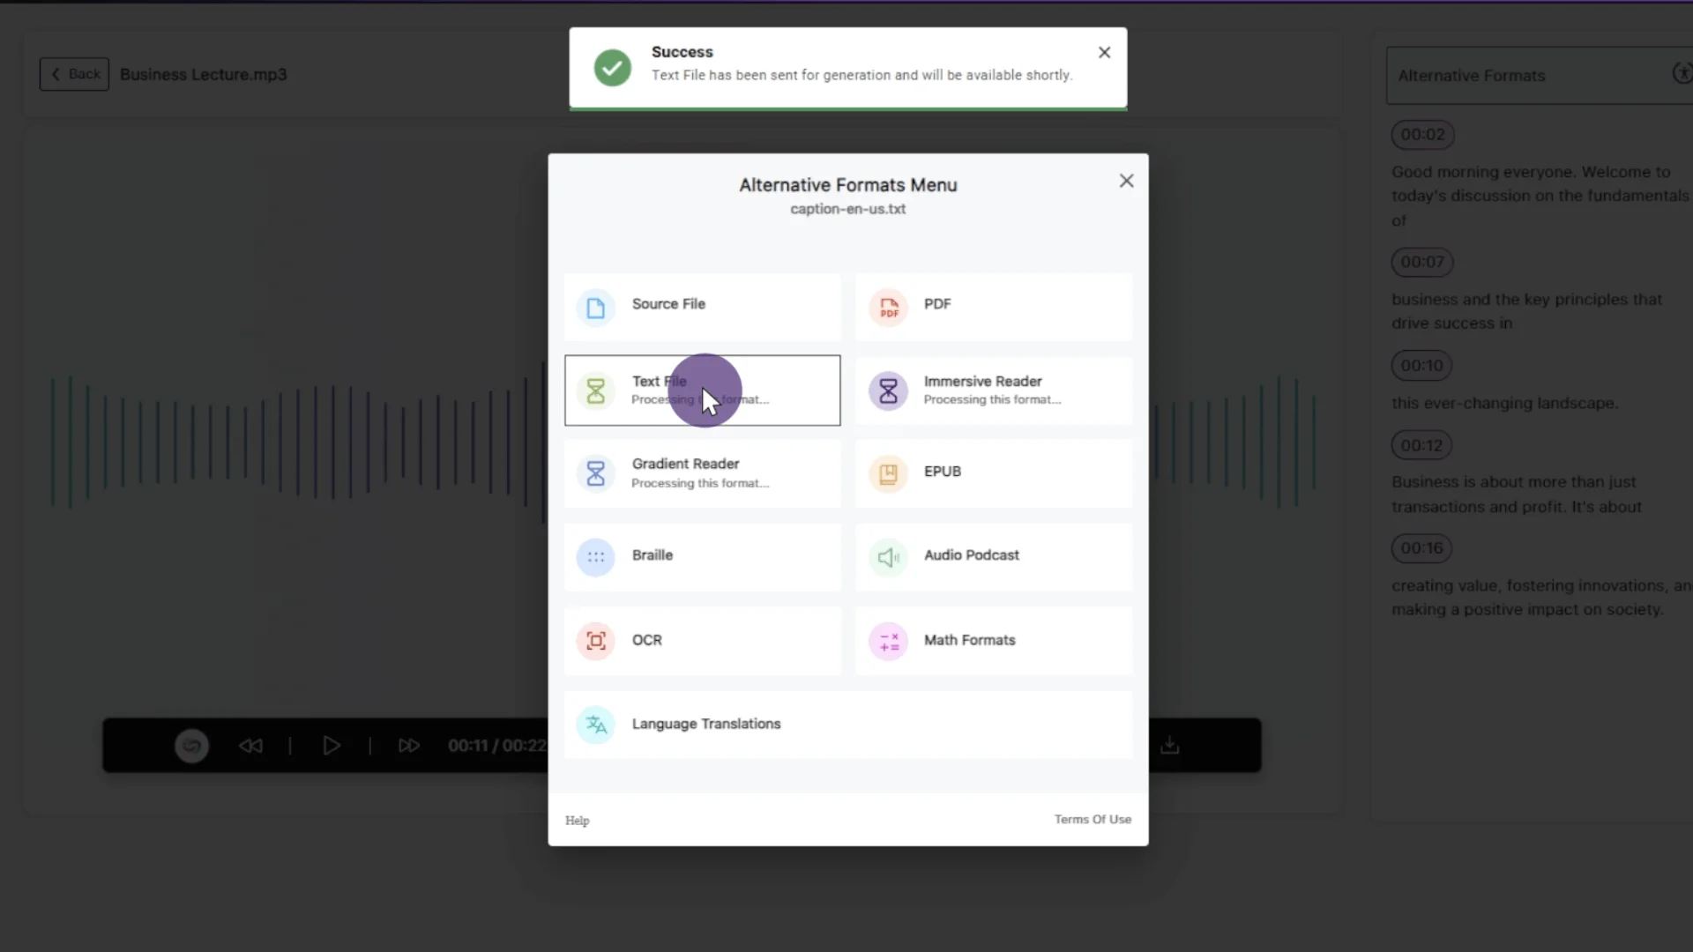
Task: Open Language Translations option
Action: tap(848, 725)
